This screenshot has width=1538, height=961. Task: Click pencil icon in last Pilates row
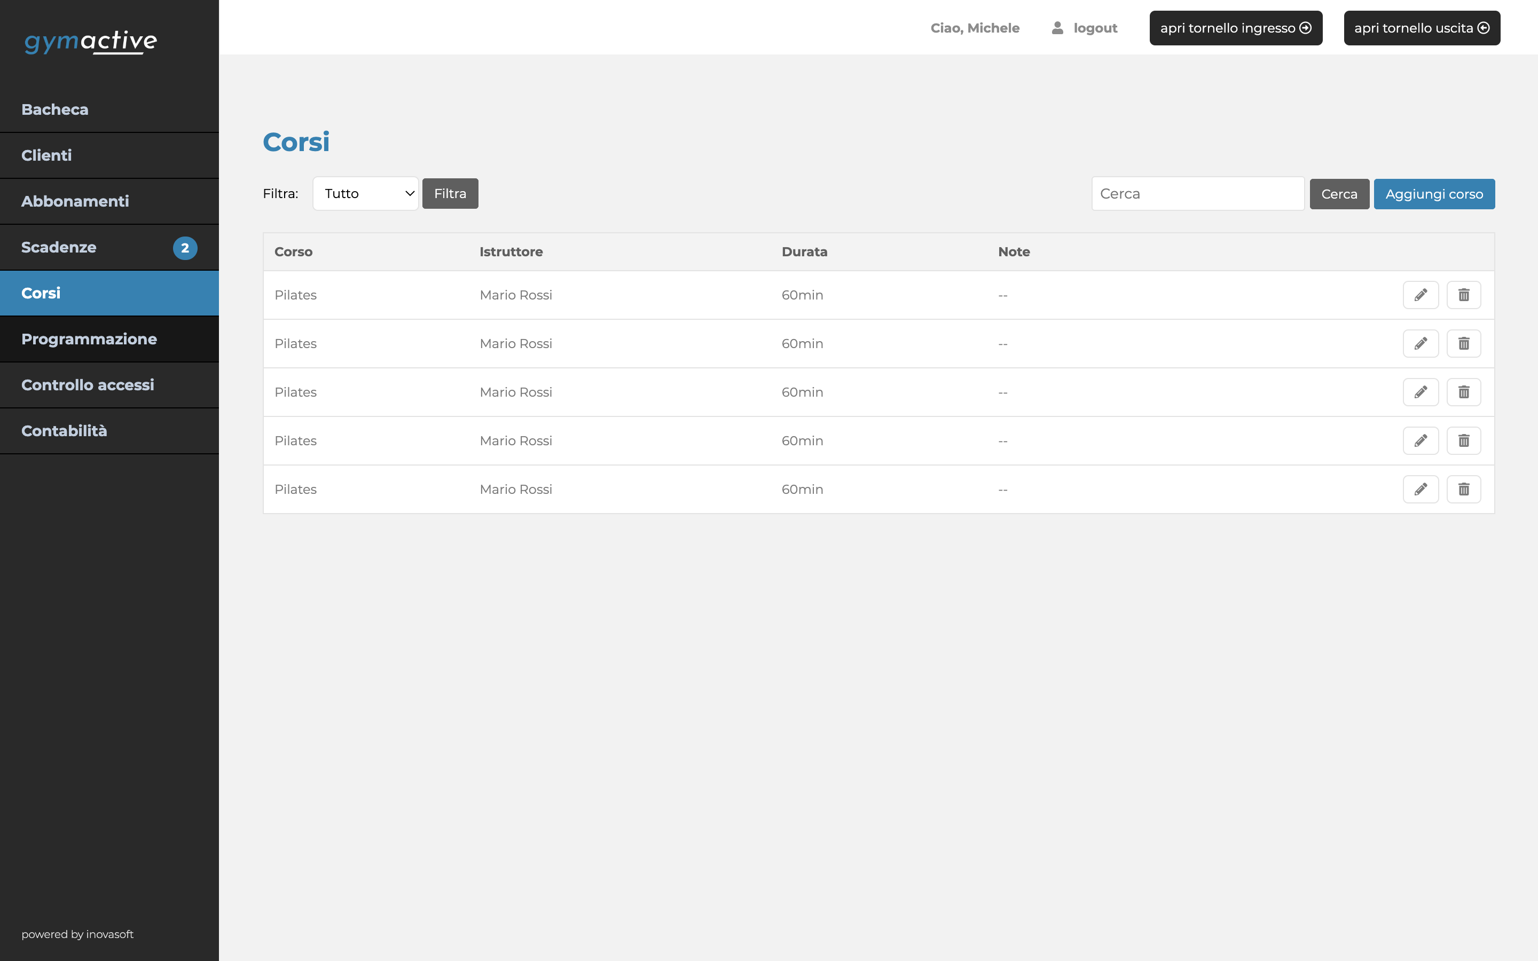pos(1421,490)
